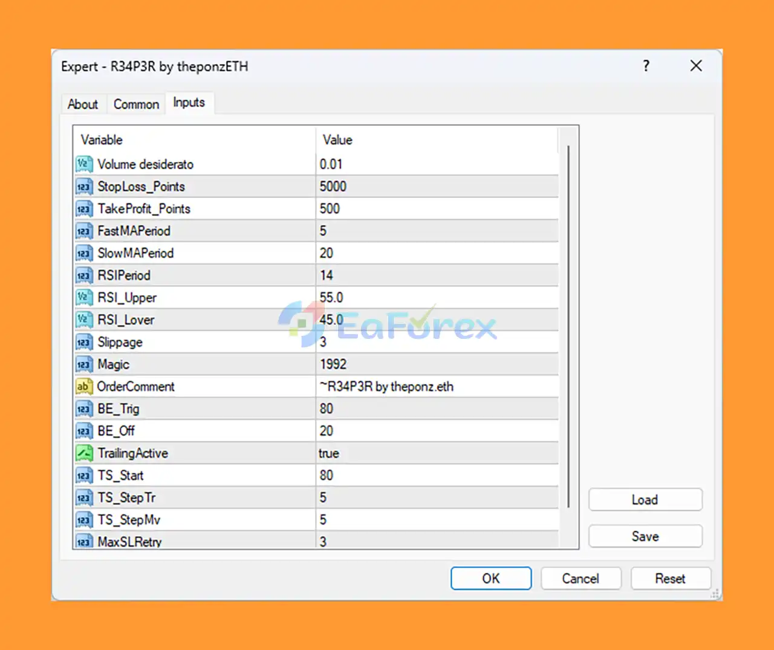Screen dimensions: 774x650
Task: Open the About tab
Action: (x=83, y=104)
